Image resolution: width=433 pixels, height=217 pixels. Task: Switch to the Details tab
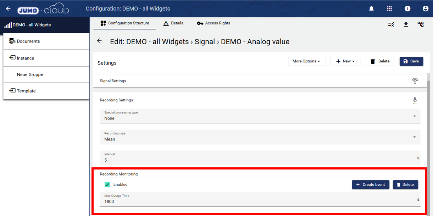[173, 23]
